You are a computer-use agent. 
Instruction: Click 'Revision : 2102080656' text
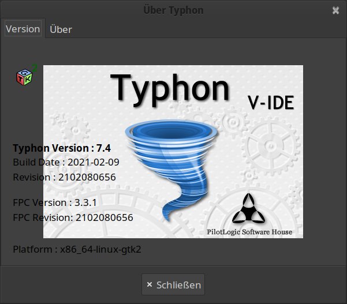[x=65, y=177]
